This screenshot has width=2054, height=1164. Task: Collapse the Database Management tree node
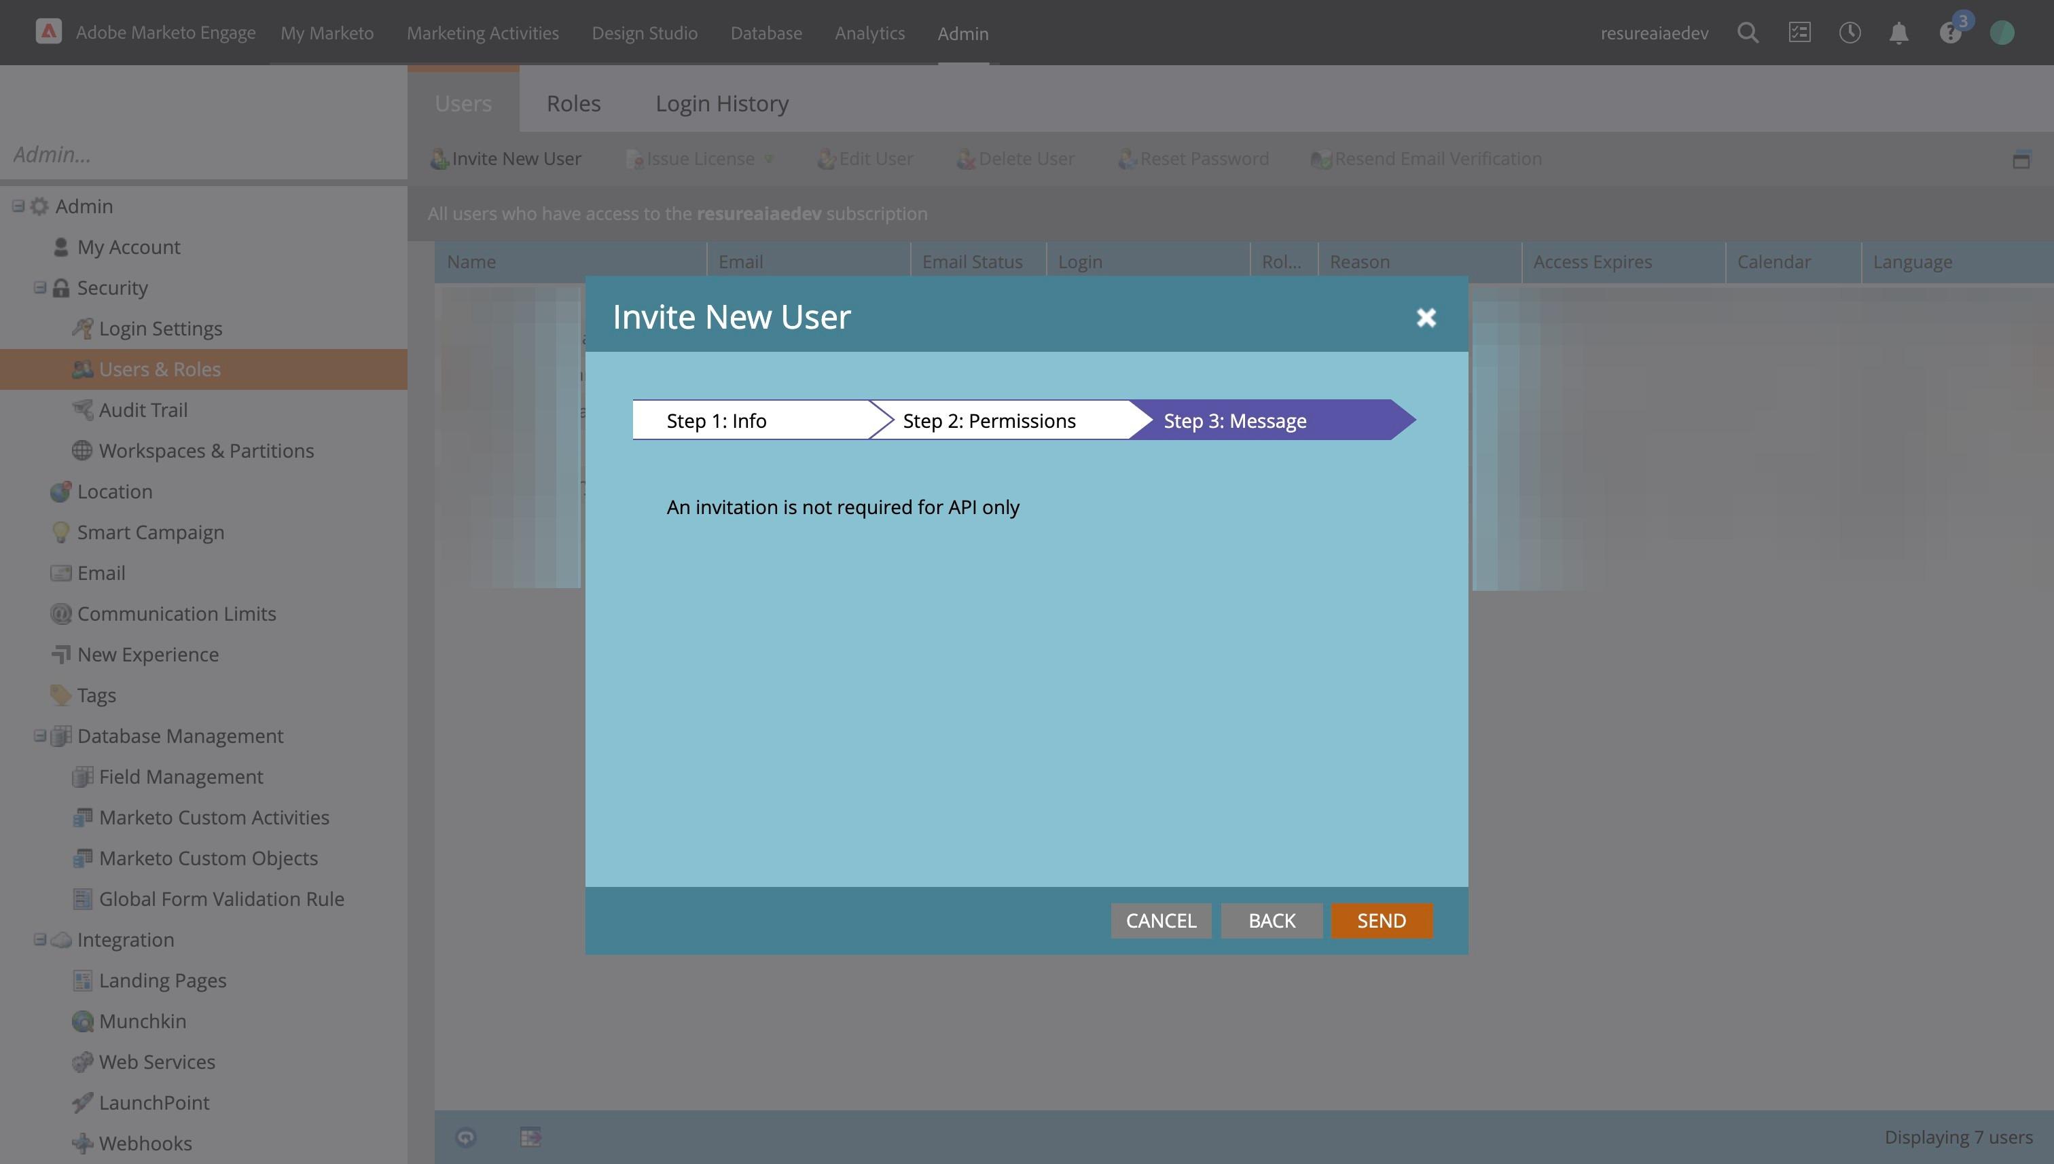40,735
